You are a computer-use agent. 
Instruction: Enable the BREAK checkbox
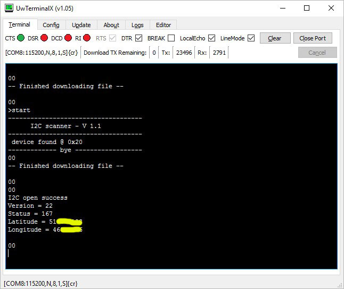tap(171, 38)
